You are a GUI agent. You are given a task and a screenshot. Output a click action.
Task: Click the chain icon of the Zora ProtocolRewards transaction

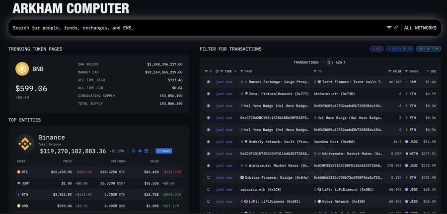tap(209, 94)
